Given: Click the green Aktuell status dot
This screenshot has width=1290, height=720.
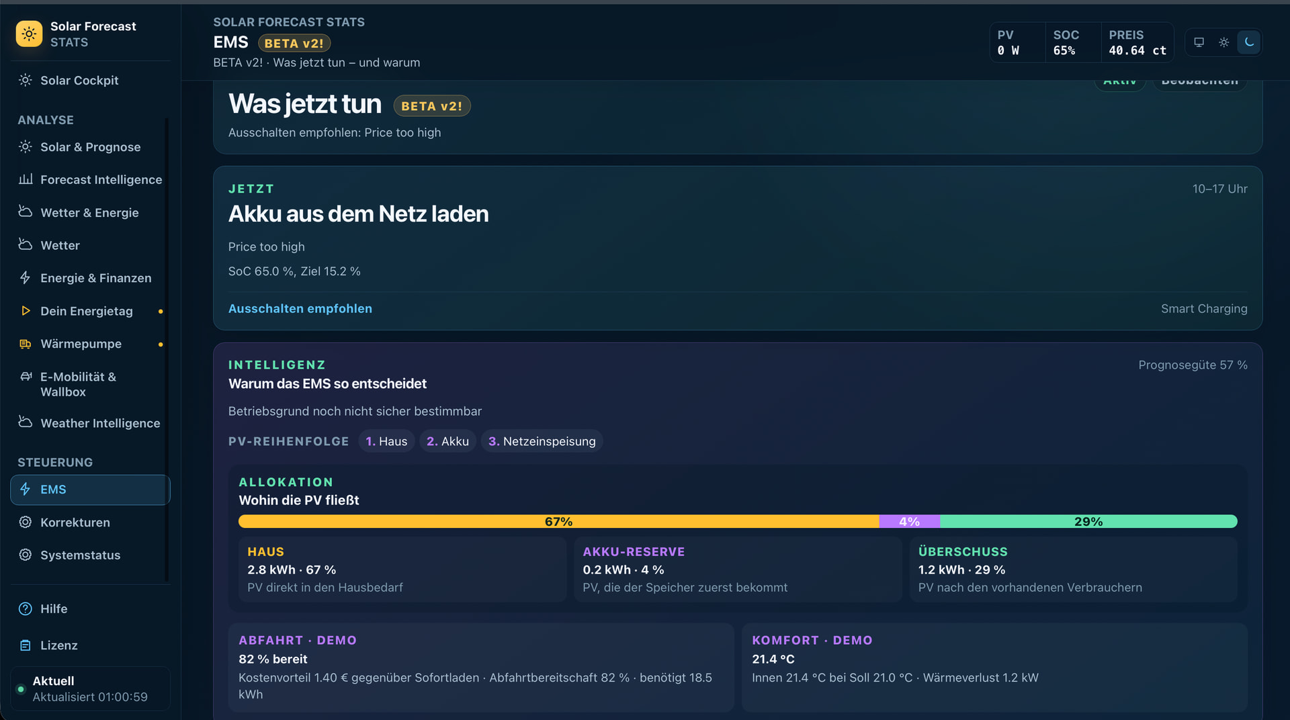Looking at the screenshot, I should pyautogui.click(x=21, y=689).
